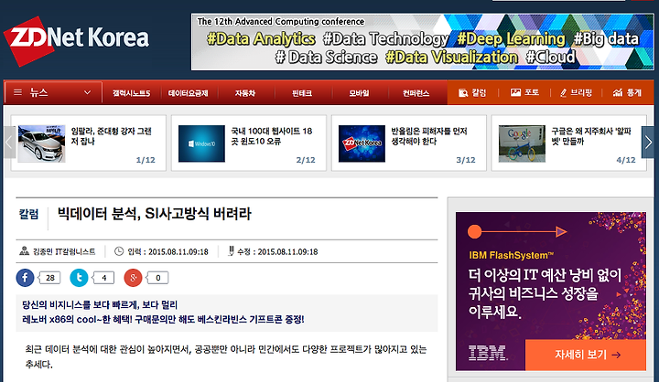Click the 자세히 보기 button in IBM ad
The width and height of the screenshot is (659, 382).
point(586,355)
